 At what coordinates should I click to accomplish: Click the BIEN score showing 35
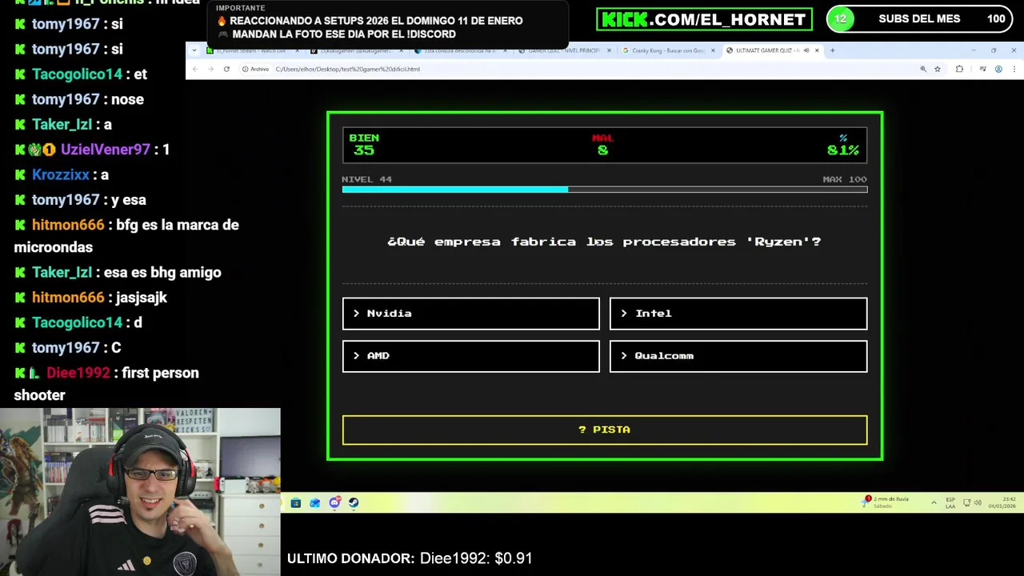(x=364, y=145)
